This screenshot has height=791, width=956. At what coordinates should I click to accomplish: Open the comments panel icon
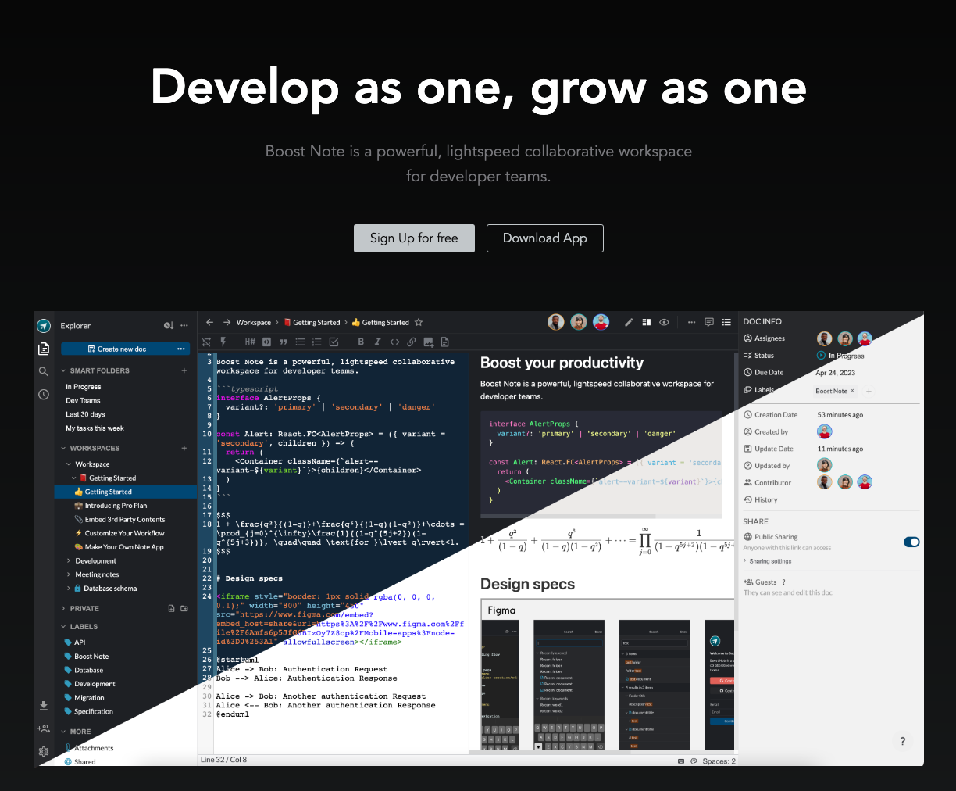pyautogui.click(x=709, y=322)
